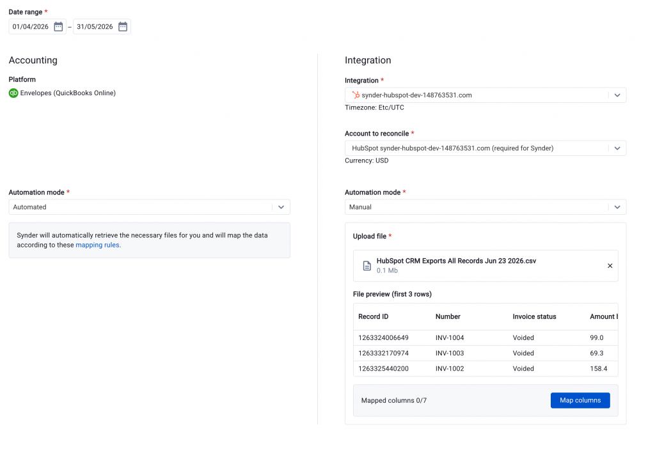Image resolution: width=655 pixels, height=450 pixels.
Task: Open the Accounting Automation mode dropdown showing Automated
Action: [150, 207]
